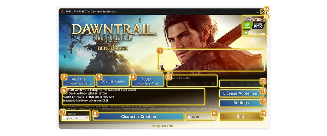This screenshot has width=327, height=136.
Task: Open the Language dropdown
Action: 75,118
